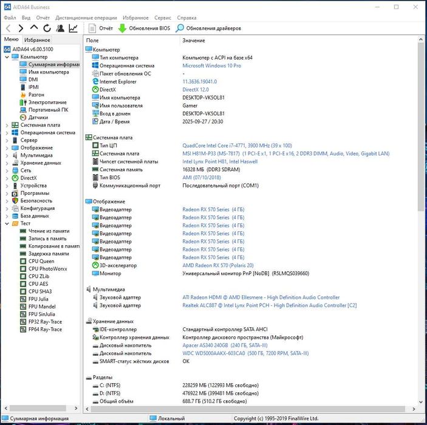This screenshot has width=427, height=425.
Task: Open the Отчёт menu in menu bar
Action: pos(43,18)
